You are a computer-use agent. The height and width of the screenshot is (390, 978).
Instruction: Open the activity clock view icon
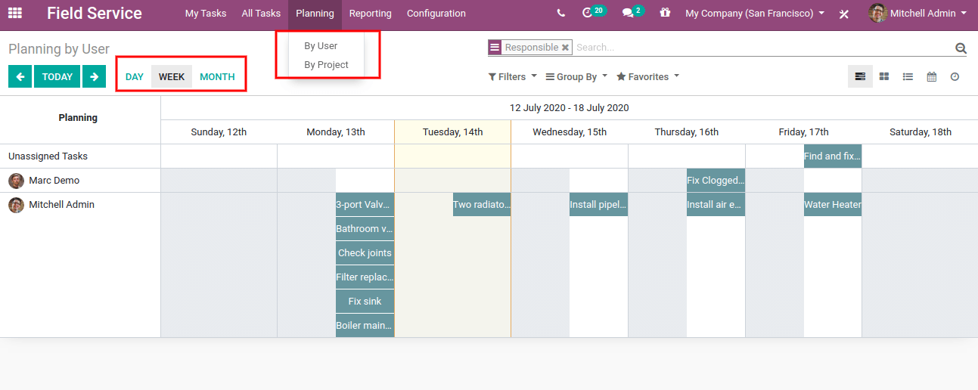point(955,76)
